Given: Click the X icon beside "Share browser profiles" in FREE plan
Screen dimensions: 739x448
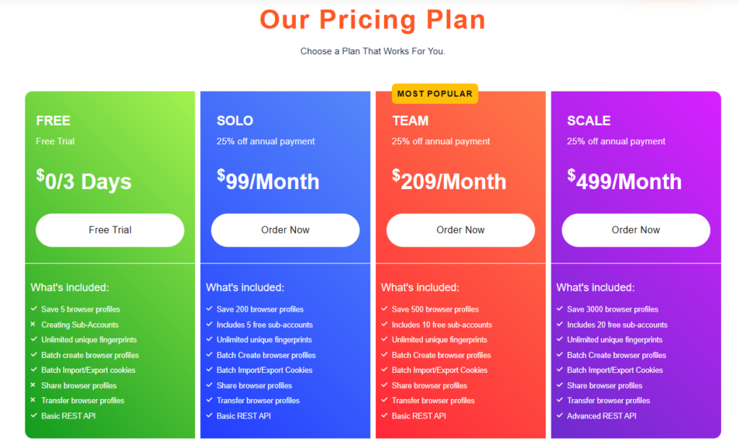Looking at the screenshot, I should (33, 385).
